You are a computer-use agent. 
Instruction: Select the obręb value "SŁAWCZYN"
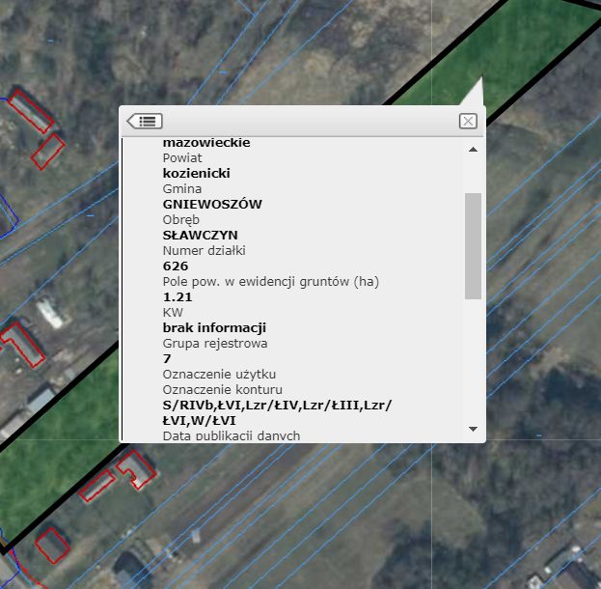200,236
